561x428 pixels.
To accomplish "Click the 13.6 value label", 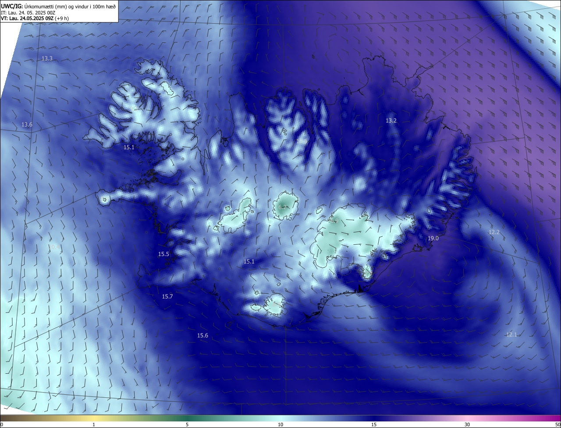I will 27,125.
